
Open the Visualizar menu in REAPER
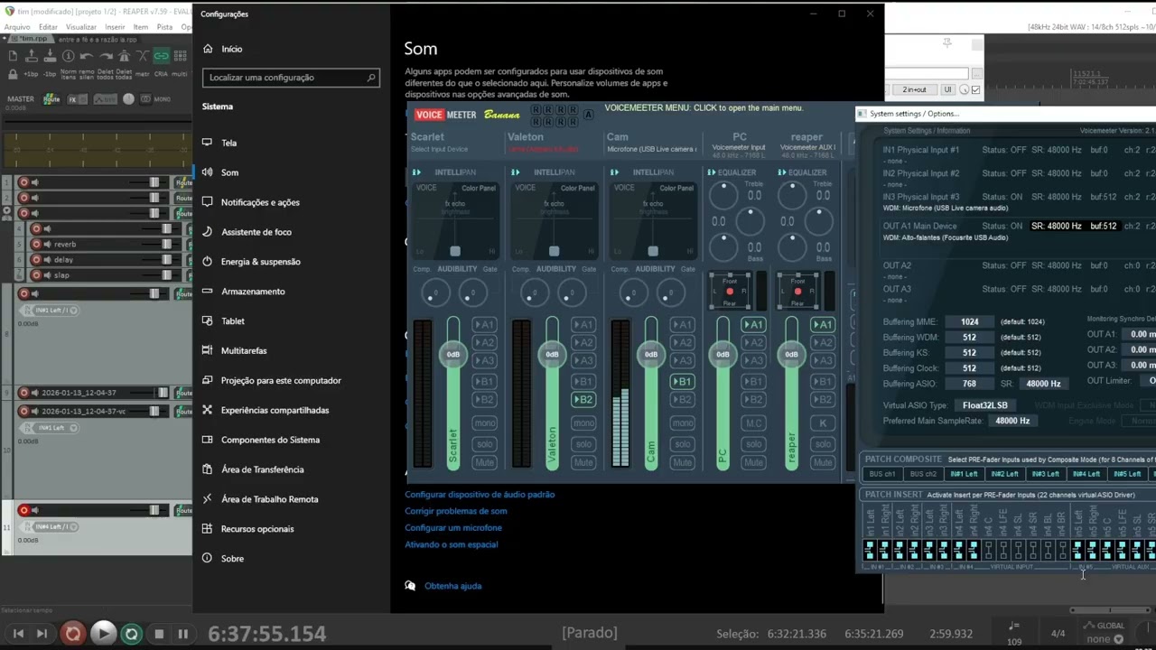click(x=81, y=27)
